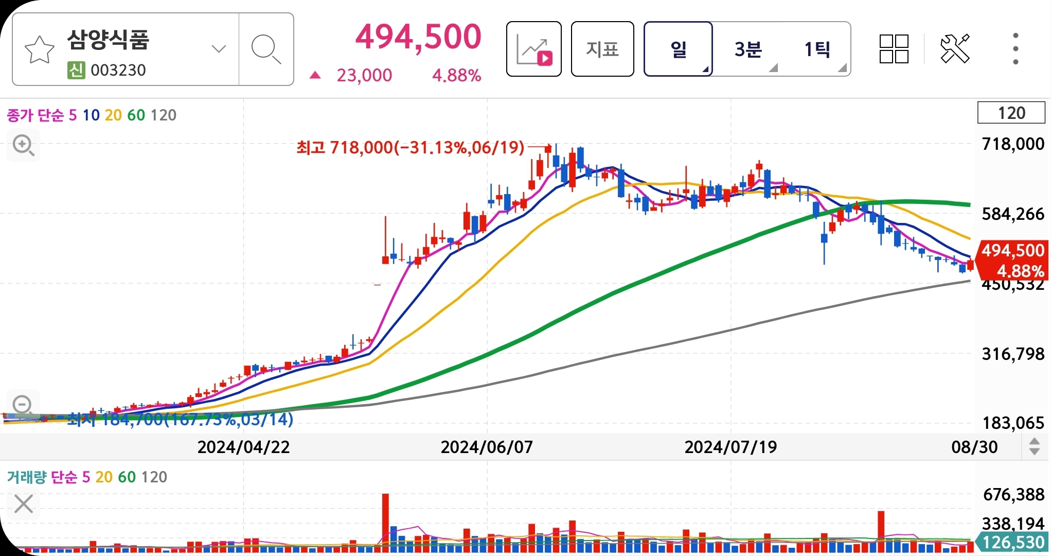Click the 거래량 단순 volume label

tap(42, 477)
